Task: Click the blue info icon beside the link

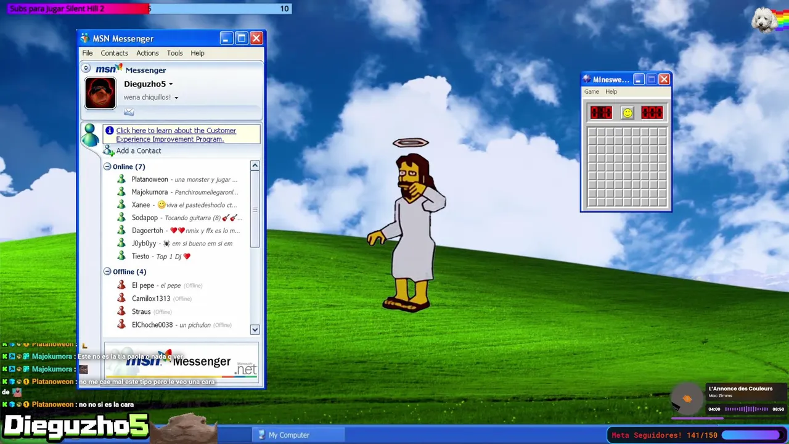Action: (110, 130)
